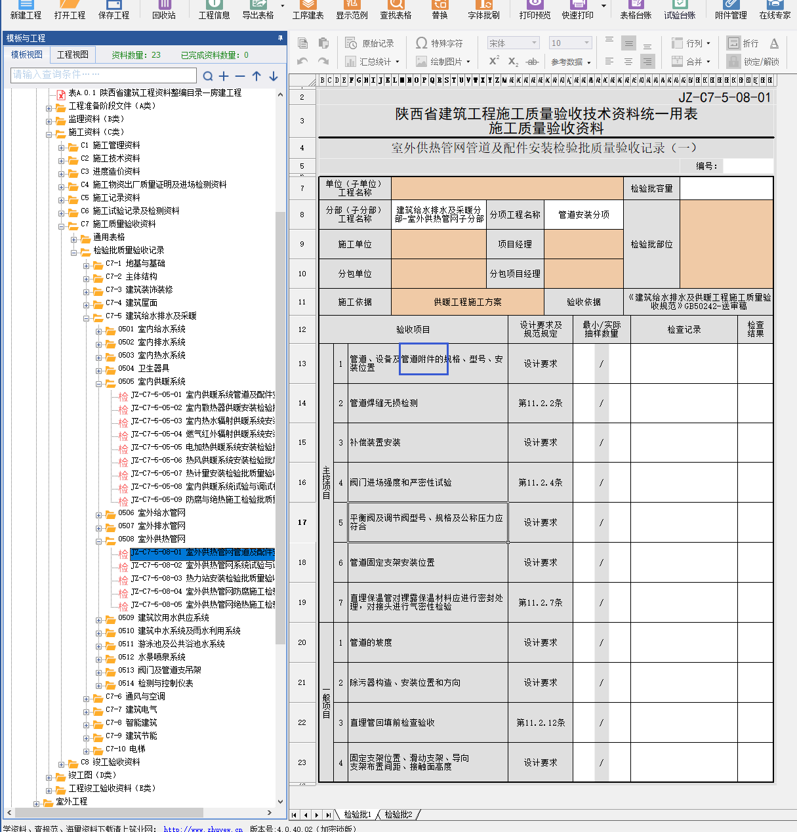
Task: Toggle strikethrough ab formatting
Action: coord(533,62)
